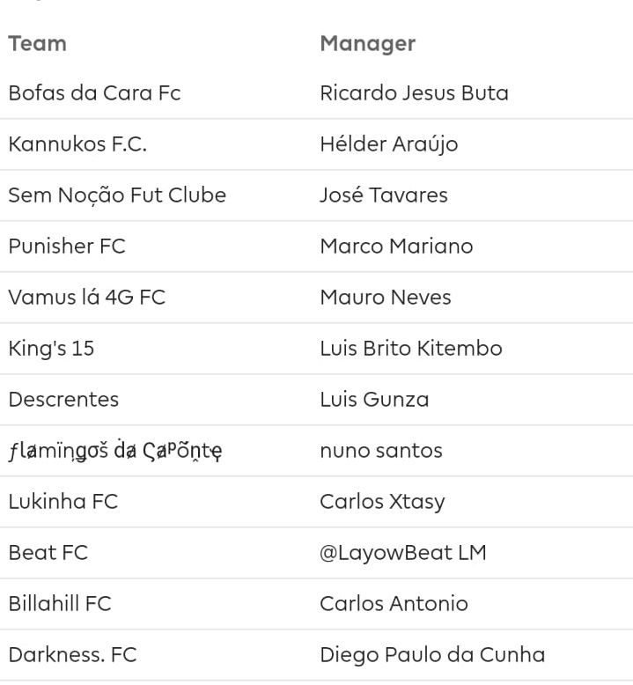Open the Billahill FC team

(60, 604)
